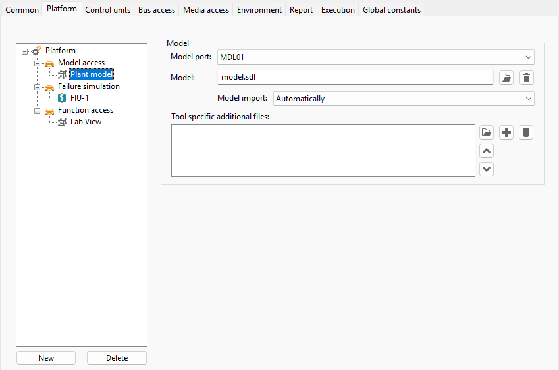The width and height of the screenshot is (559, 370).
Task: Select Lab View in the tree
Action: [x=86, y=122]
